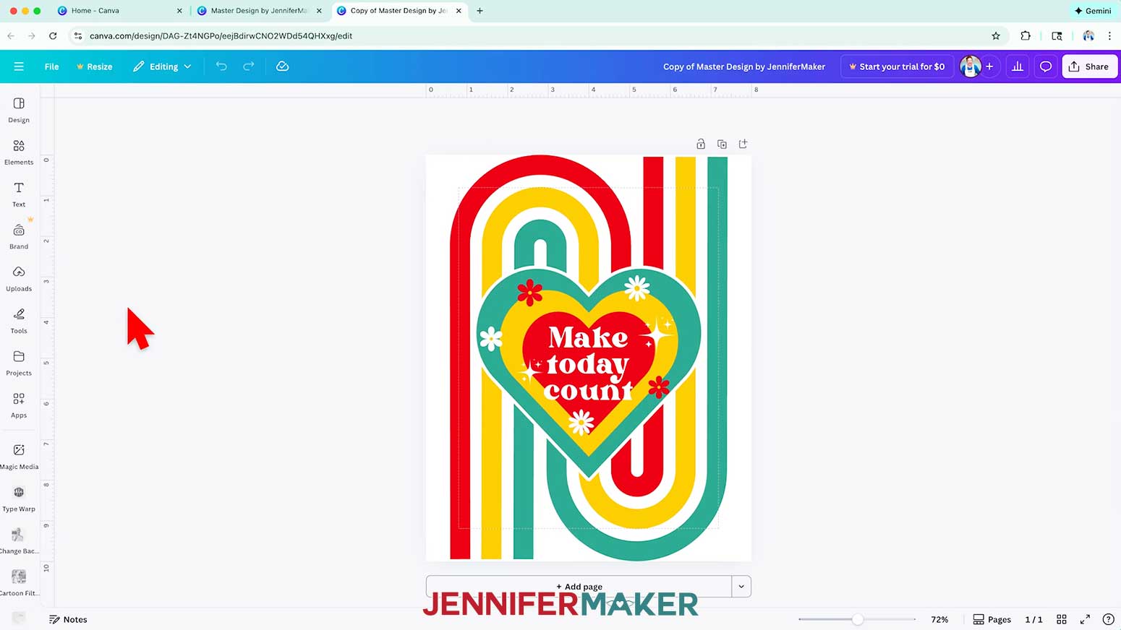Click the Add page button
Viewport: 1121px width, 630px height.
(x=579, y=586)
